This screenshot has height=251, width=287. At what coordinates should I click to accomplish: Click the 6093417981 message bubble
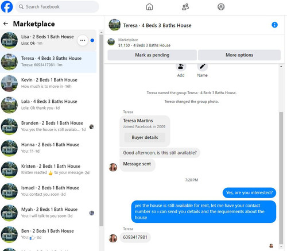pos(135,237)
